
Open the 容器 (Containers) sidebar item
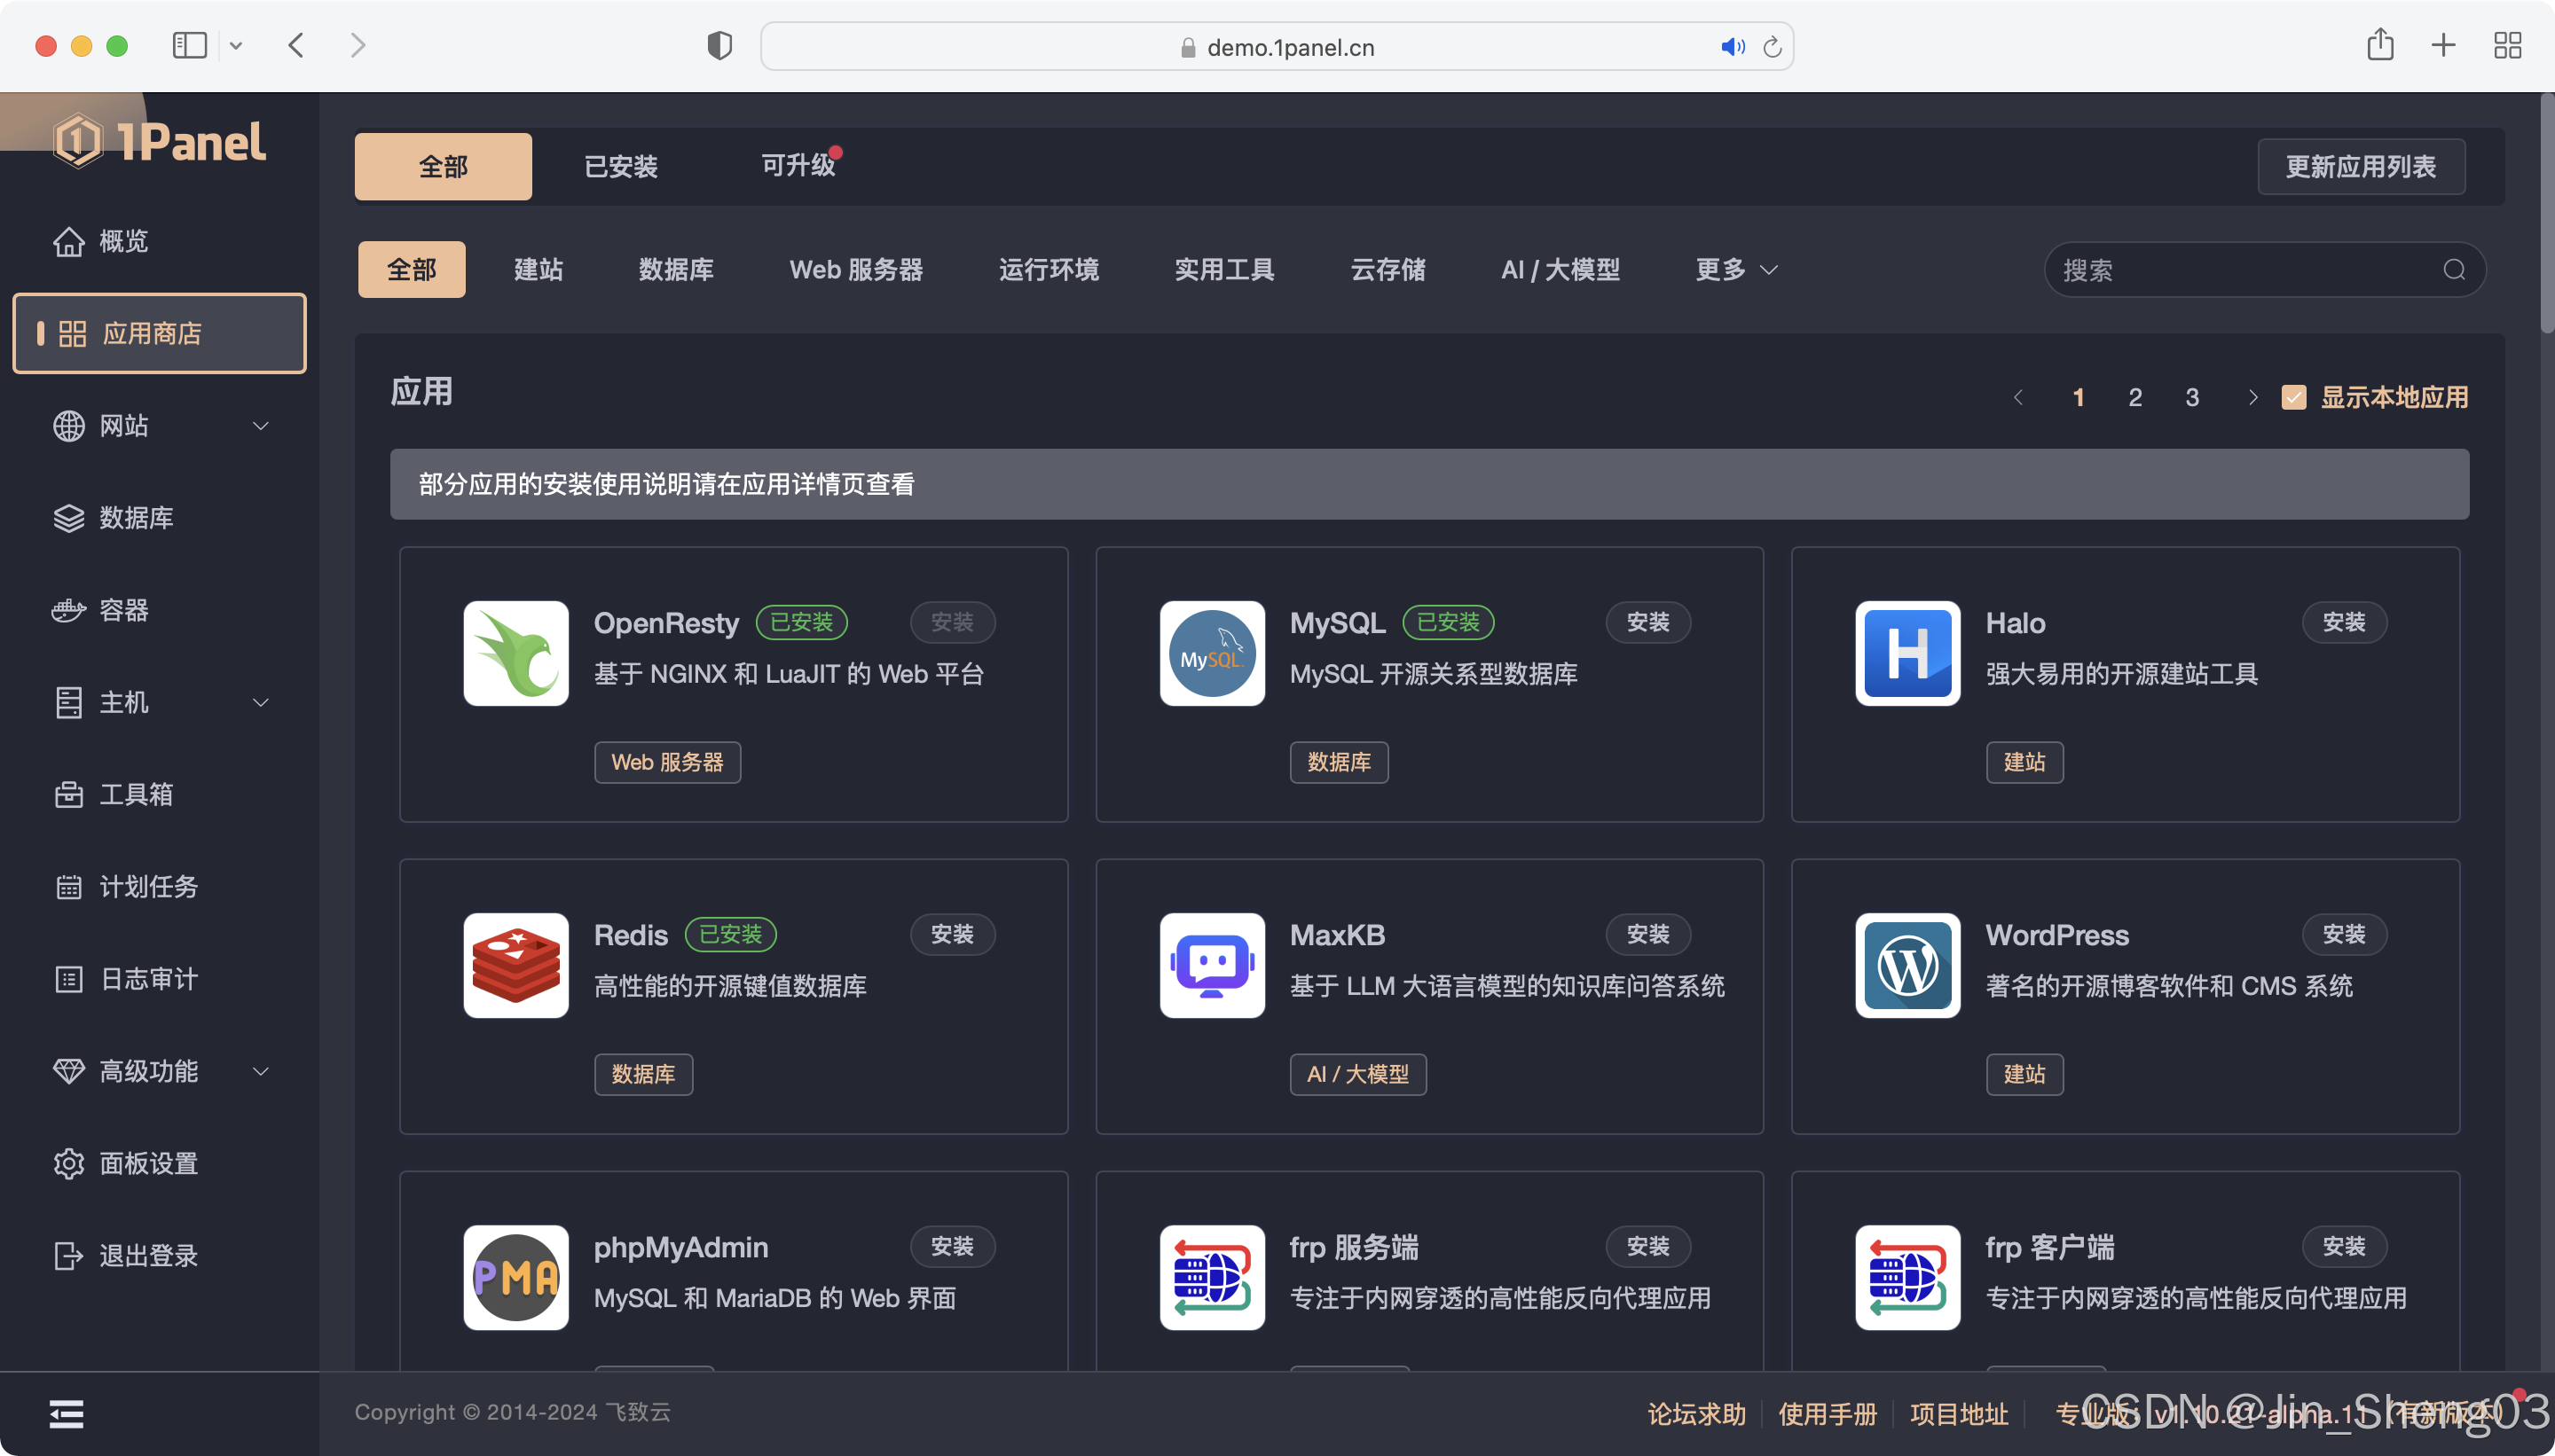124,610
